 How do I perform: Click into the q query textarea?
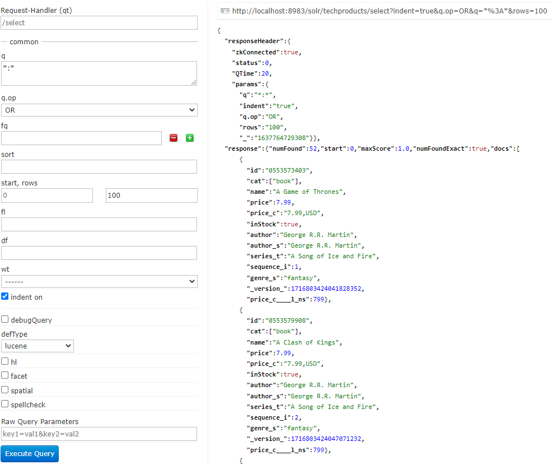tap(99, 73)
